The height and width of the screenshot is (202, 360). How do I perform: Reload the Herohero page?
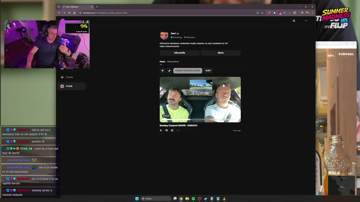pos(69,13)
